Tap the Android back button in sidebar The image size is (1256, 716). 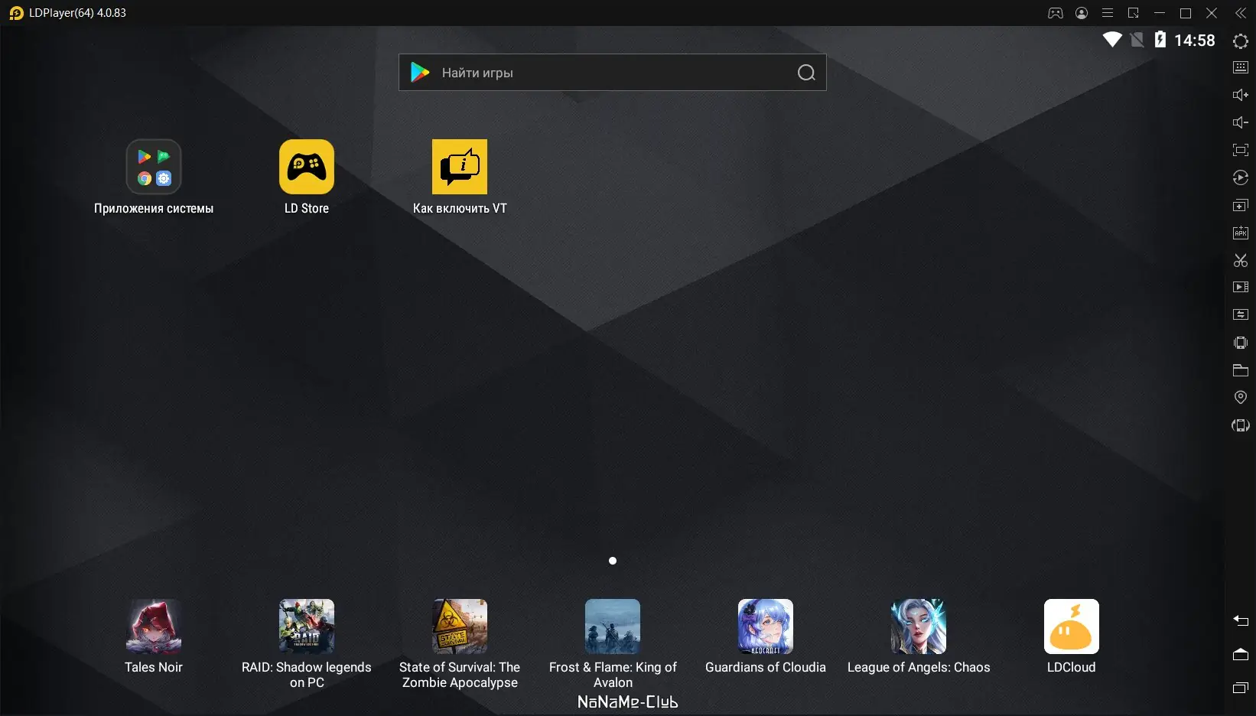(x=1241, y=620)
